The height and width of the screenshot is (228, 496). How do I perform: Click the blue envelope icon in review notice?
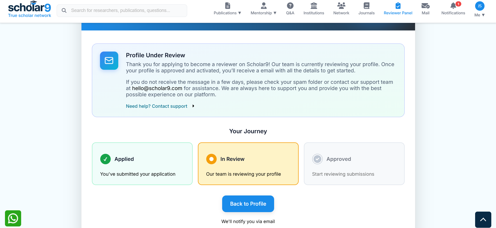tap(109, 61)
